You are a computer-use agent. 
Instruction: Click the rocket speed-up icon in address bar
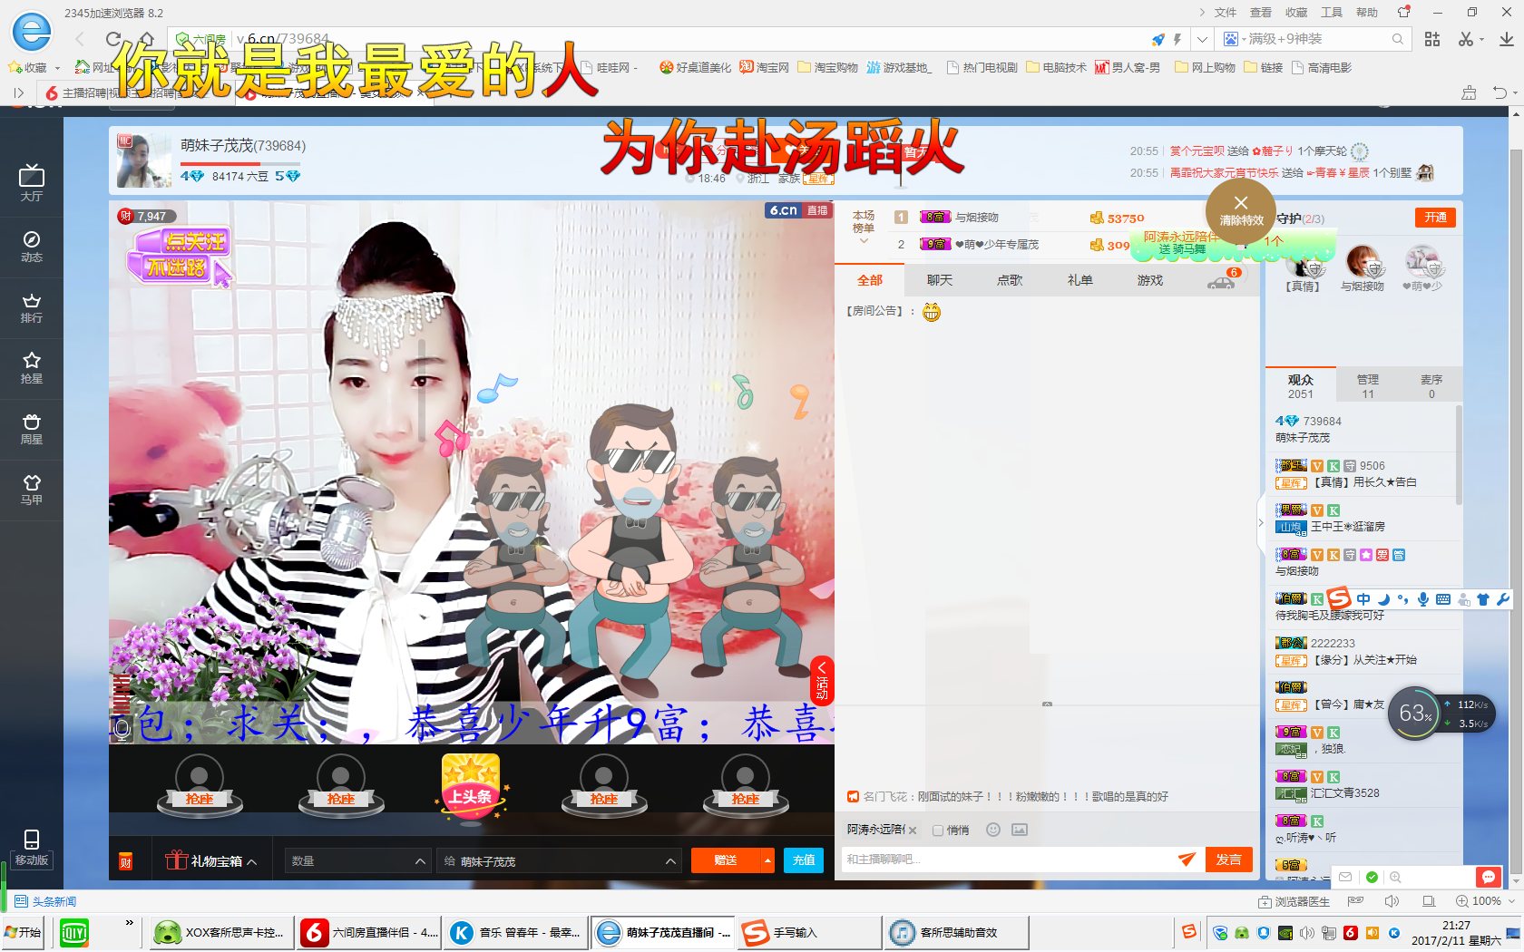(x=1158, y=40)
